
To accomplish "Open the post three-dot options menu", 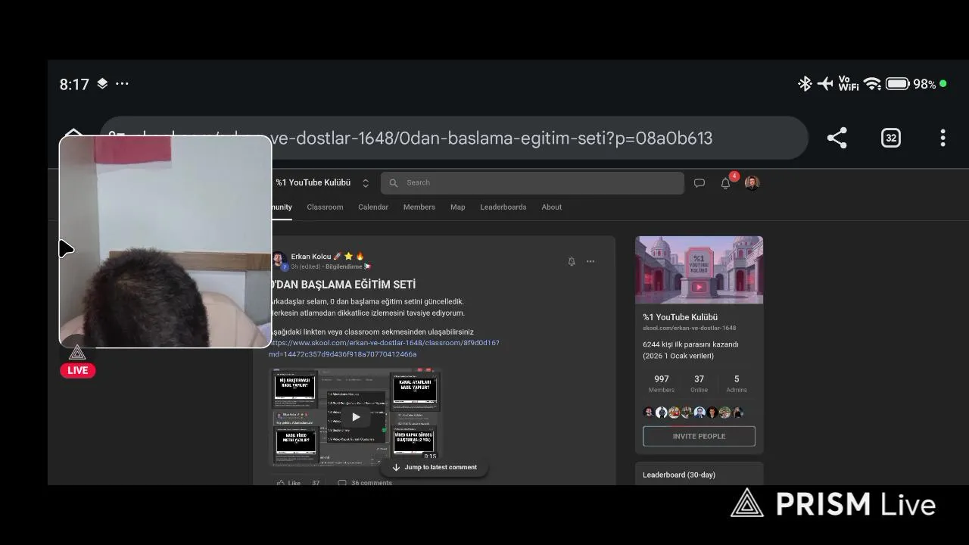I will click(x=590, y=261).
